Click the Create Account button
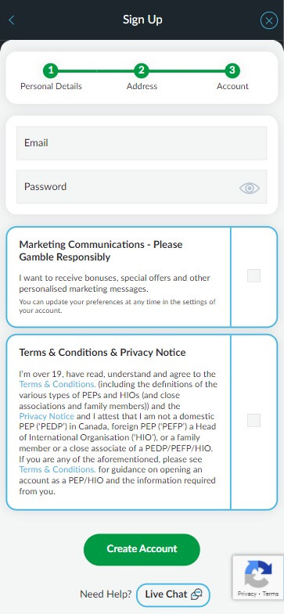 [142, 549]
